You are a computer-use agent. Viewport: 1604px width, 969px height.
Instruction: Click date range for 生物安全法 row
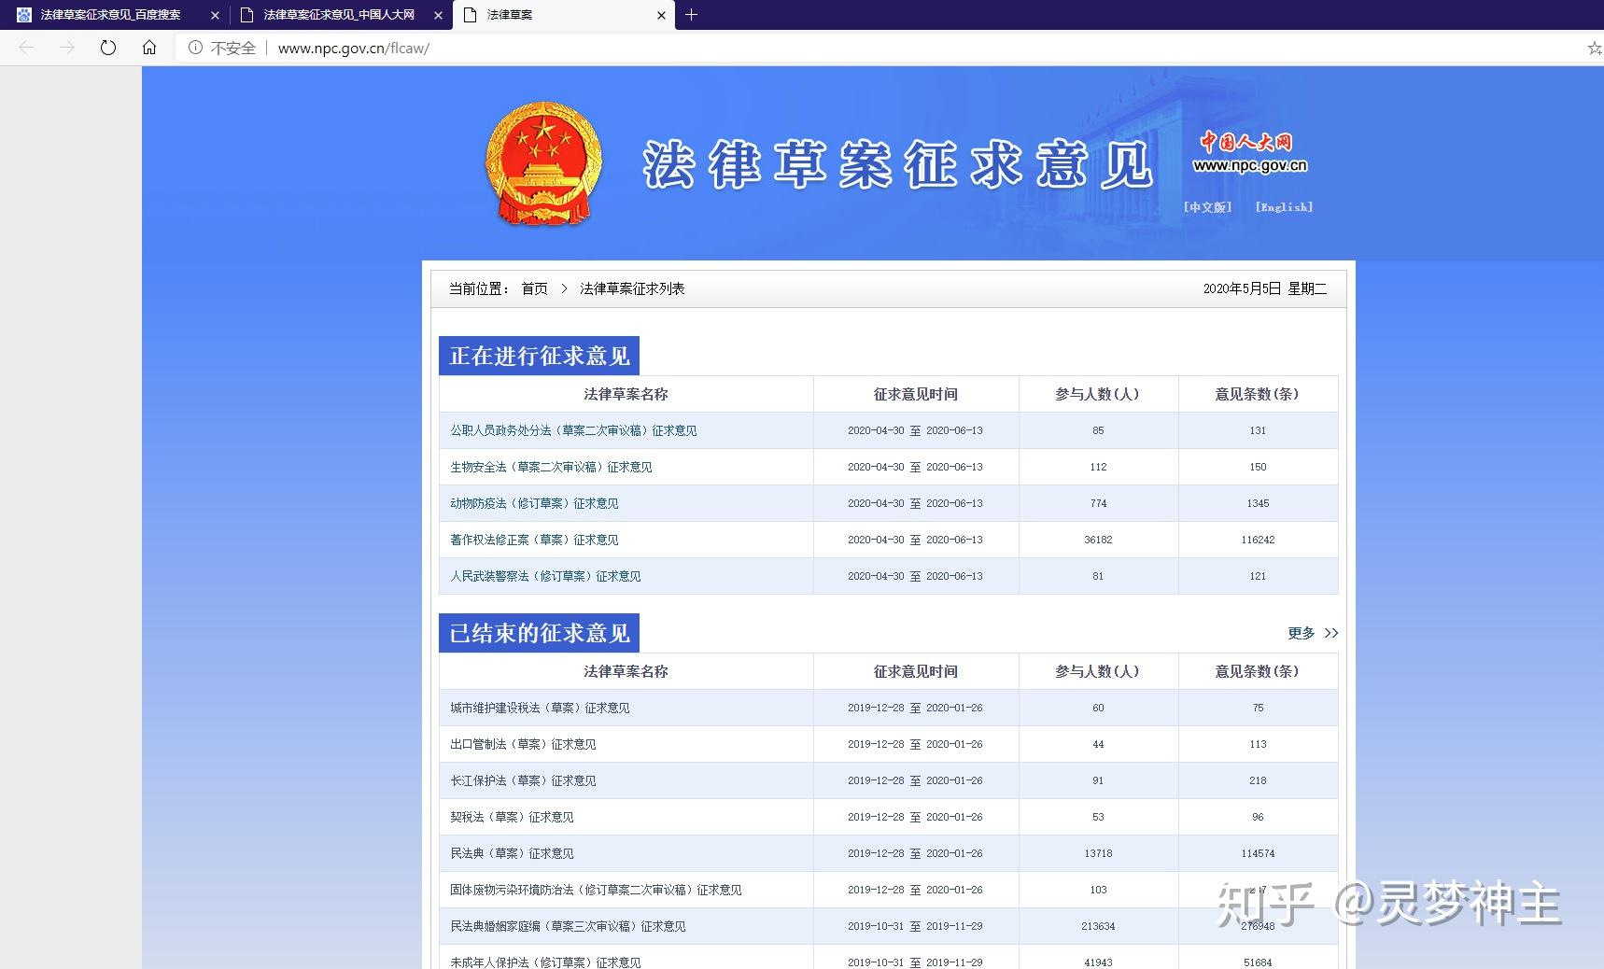tap(915, 467)
